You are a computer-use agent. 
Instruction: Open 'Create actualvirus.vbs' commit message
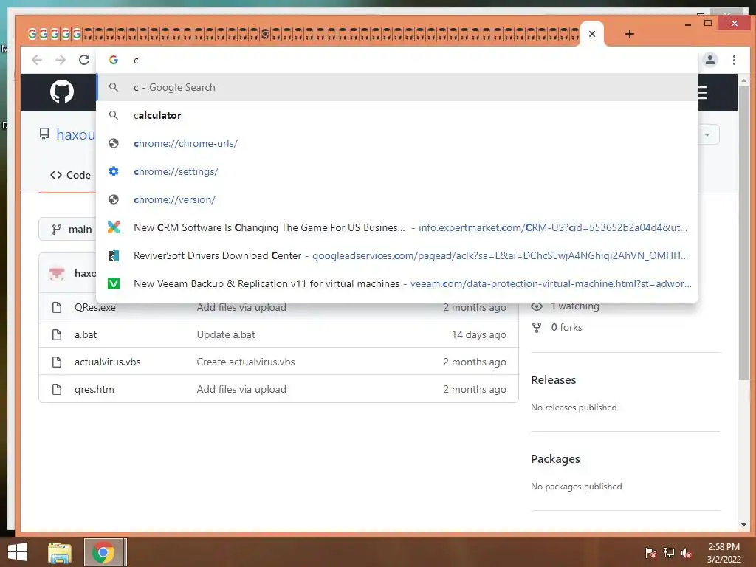pos(245,362)
